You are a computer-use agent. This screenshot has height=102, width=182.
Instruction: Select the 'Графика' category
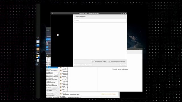pyautogui.click(x=52, y=81)
